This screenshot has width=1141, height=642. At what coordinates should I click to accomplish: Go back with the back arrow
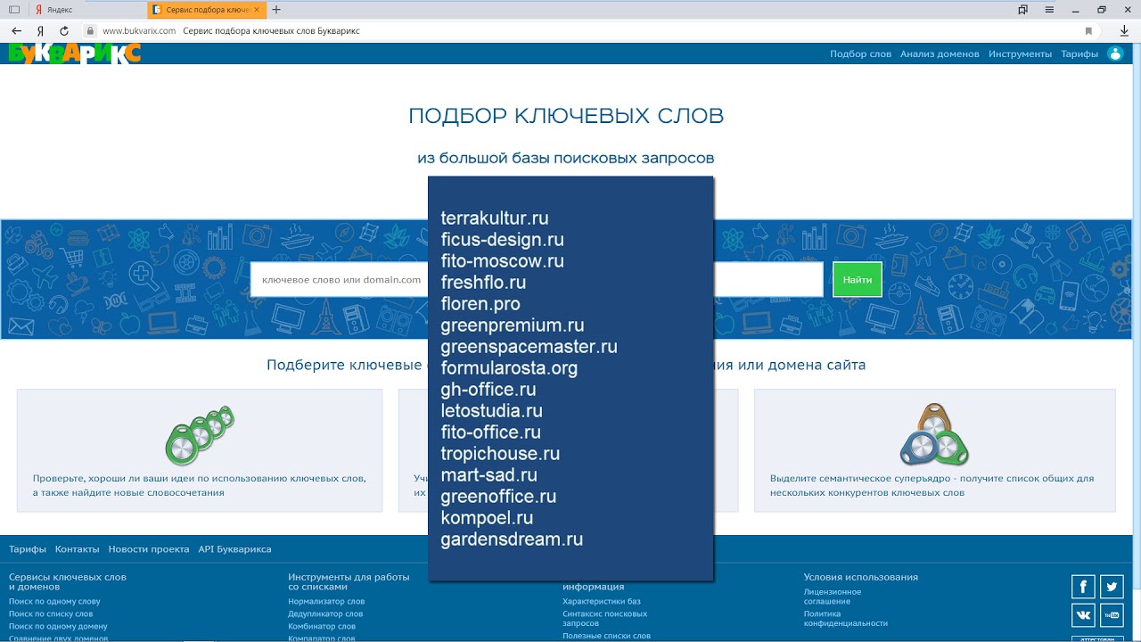(x=16, y=30)
